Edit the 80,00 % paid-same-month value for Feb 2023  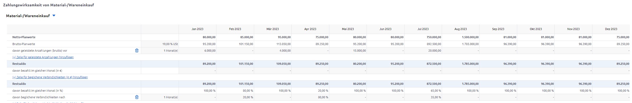[235, 91]
